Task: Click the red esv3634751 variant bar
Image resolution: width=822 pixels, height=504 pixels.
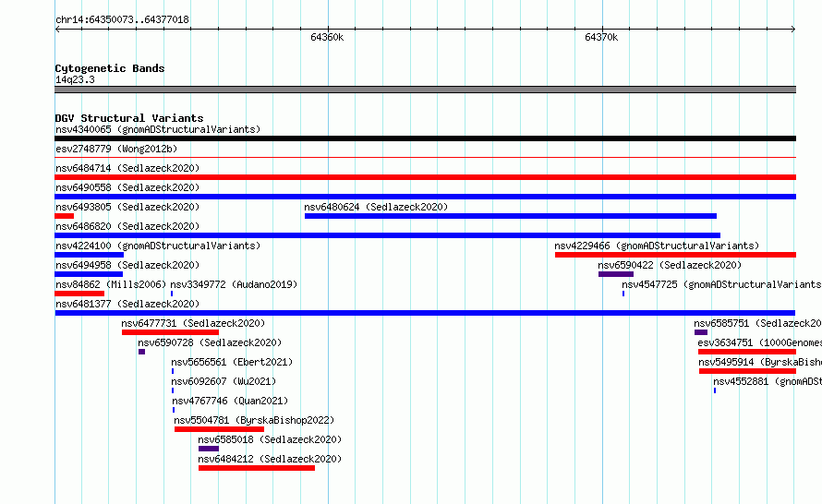Action: [747, 352]
